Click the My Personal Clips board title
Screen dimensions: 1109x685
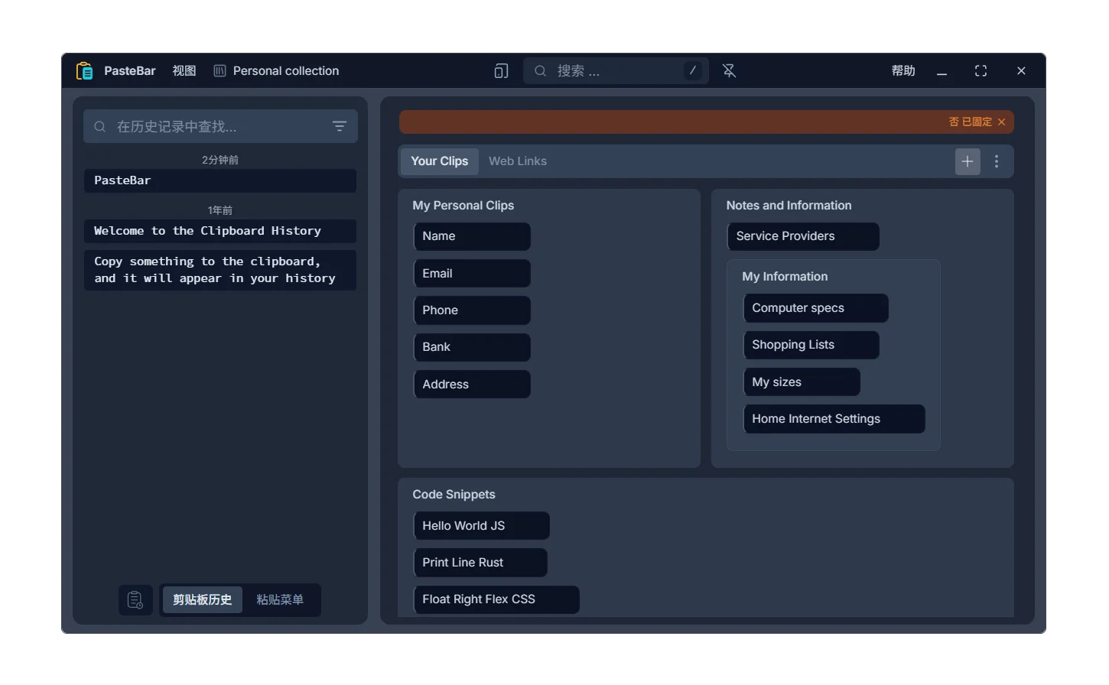463,206
